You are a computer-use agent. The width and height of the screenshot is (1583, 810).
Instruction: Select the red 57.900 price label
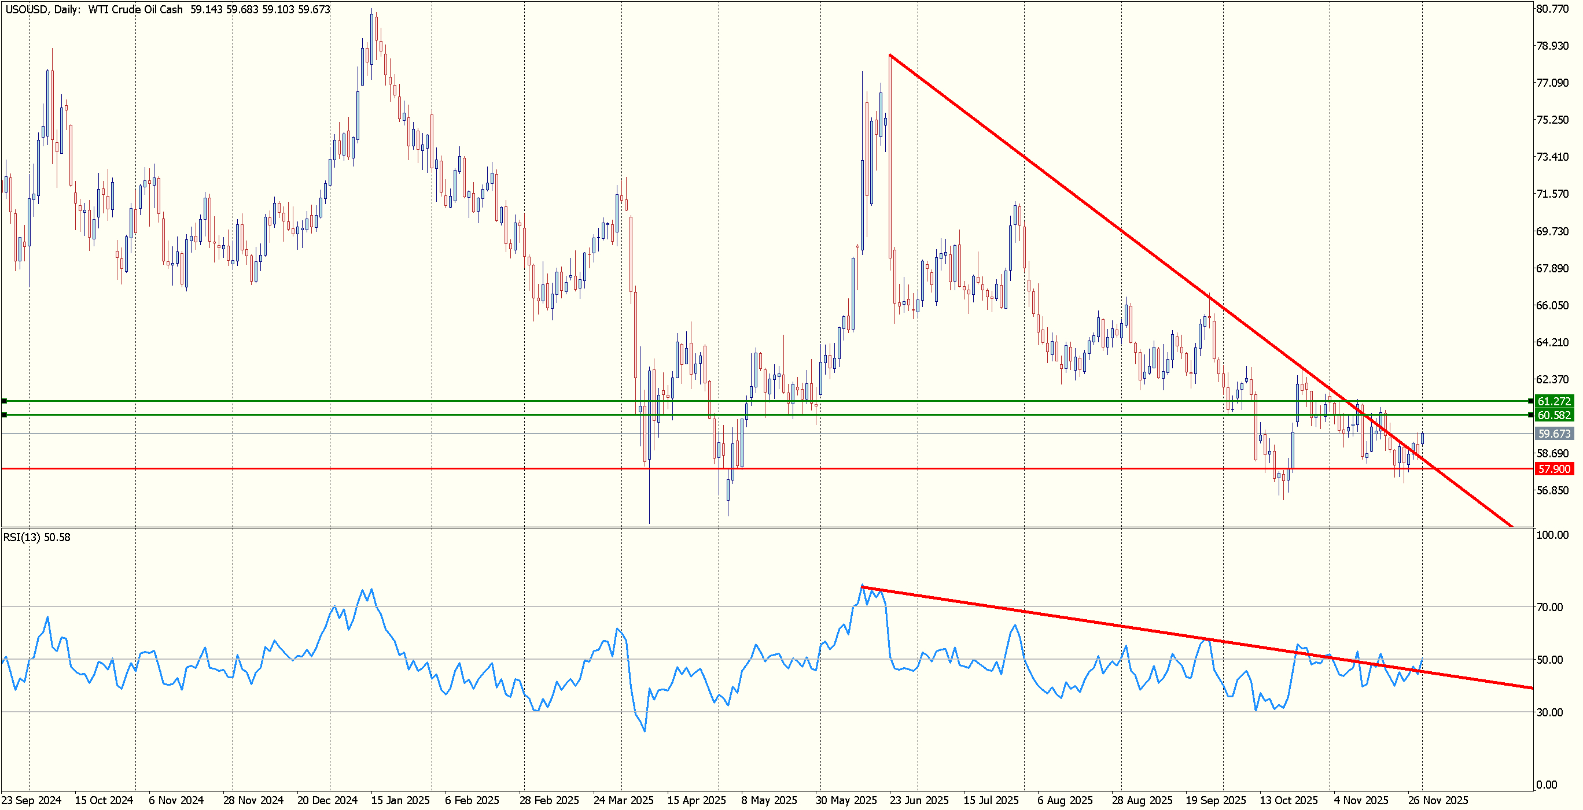(1553, 469)
